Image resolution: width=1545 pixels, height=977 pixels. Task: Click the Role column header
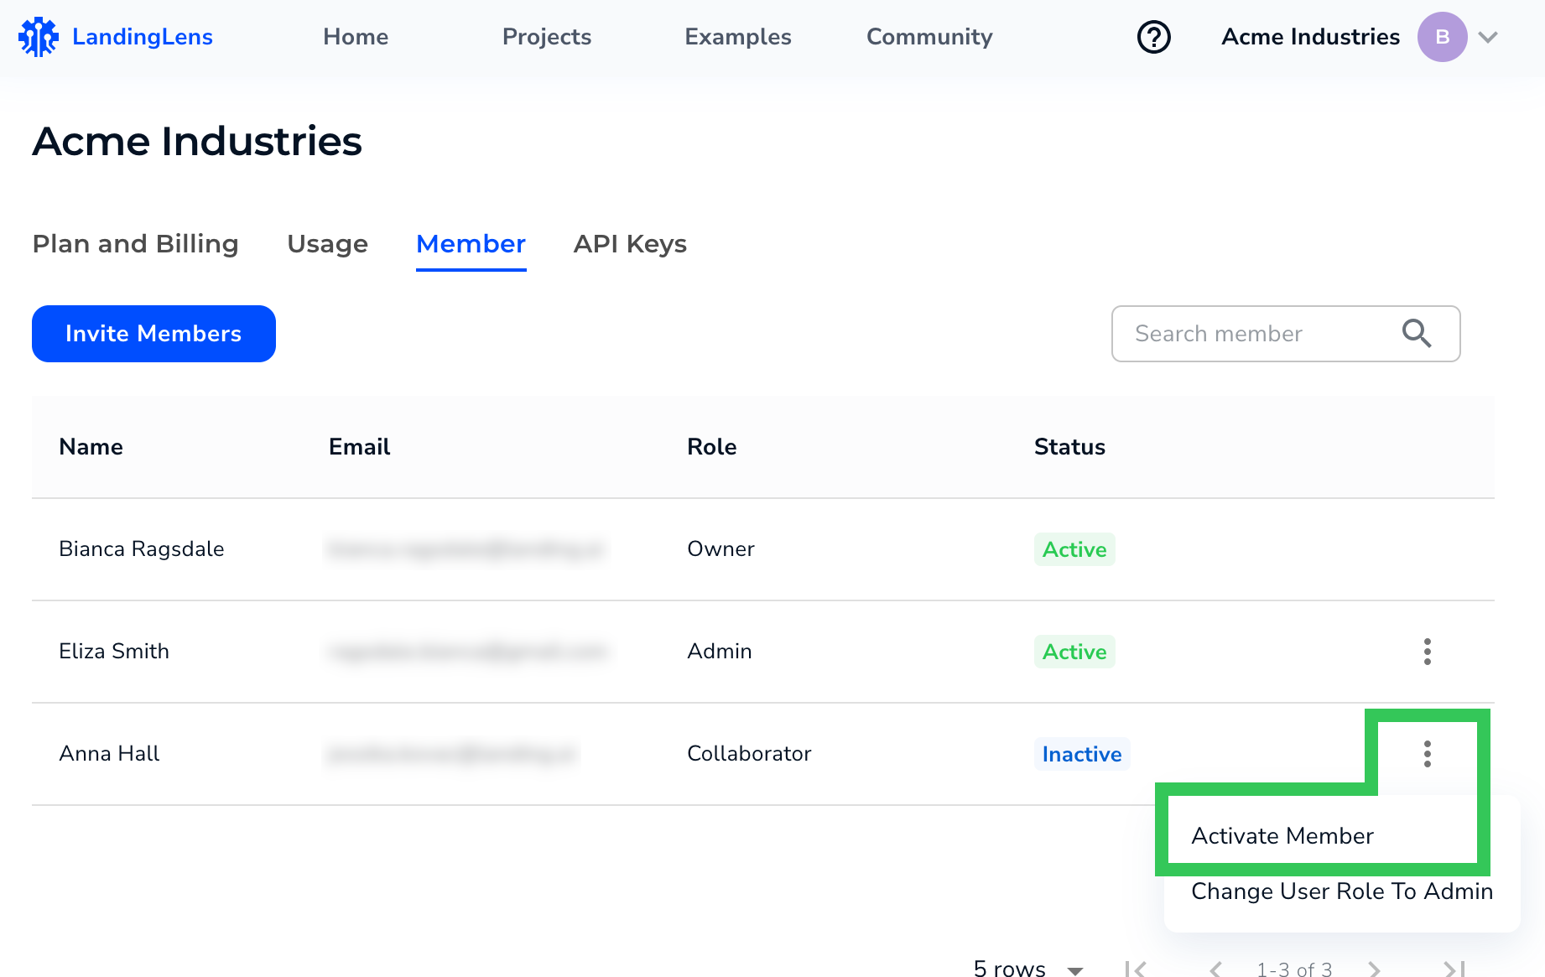pyautogui.click(x=711, y=447)
